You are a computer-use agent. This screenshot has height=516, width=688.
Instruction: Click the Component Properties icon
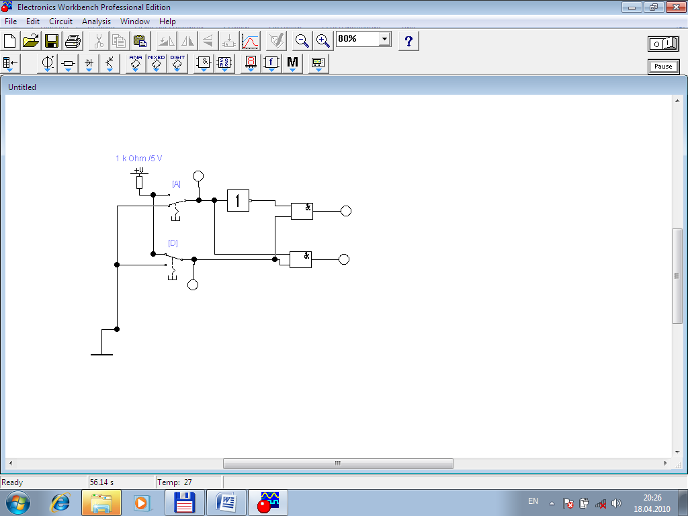276,41
